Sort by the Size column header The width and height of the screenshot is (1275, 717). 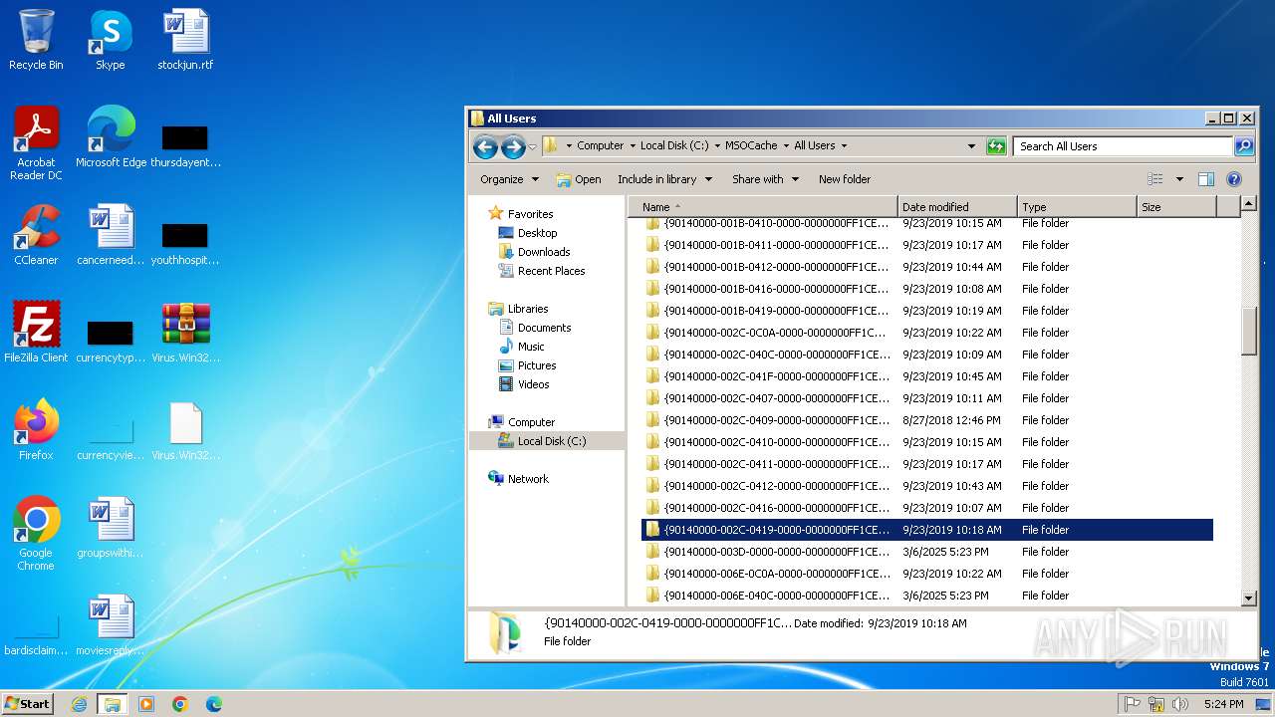tap(1176, 207)
